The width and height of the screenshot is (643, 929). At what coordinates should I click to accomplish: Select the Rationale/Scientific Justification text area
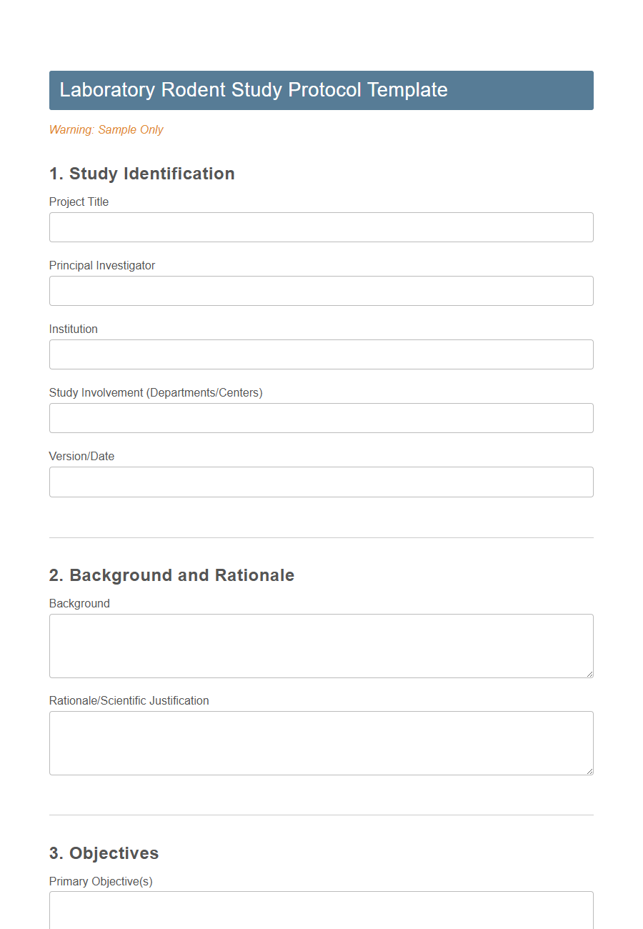321,741
